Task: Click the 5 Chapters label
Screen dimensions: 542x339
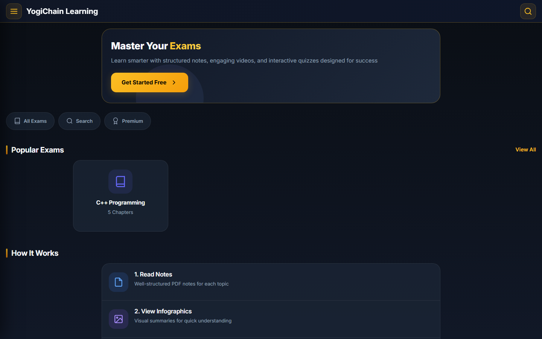Action: pos(120,212)
